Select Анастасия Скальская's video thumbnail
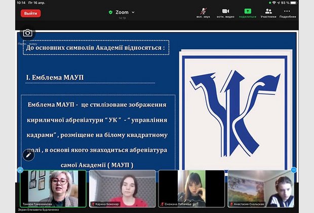 (260, 188)
